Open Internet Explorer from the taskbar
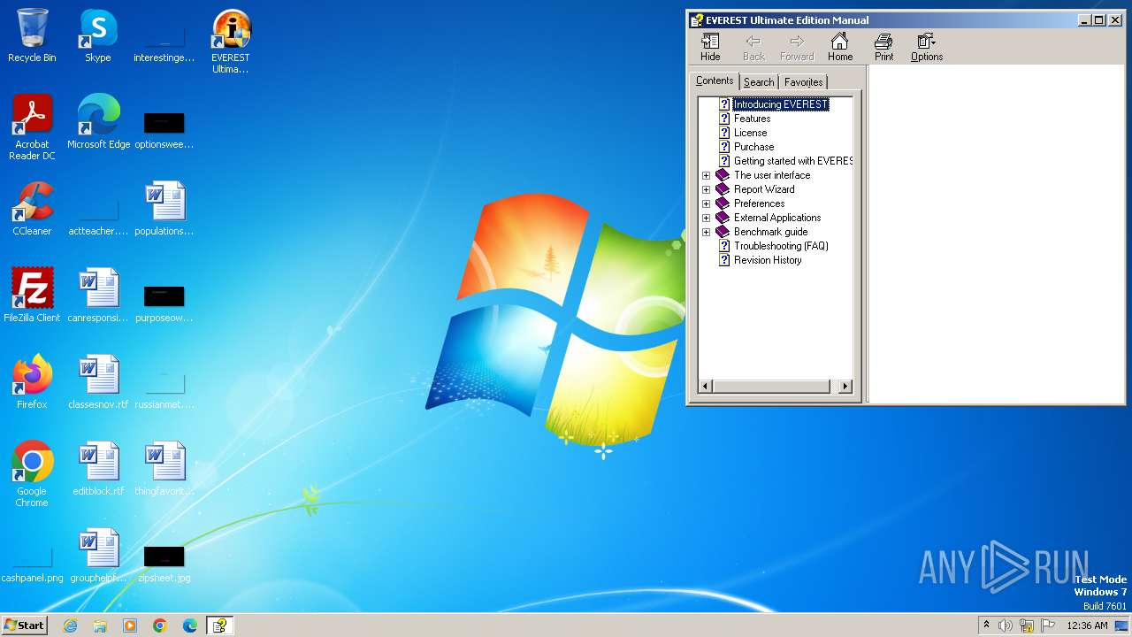The width and height of the screenshot is (1132, 637). [x=70, y=625]
